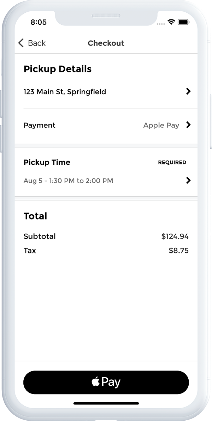Tap the Subtotal amount $124.94
The image size is (212, 421).
175,236
